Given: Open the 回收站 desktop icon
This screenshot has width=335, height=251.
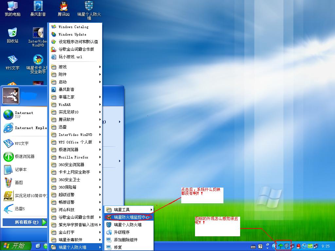Looking at the screenshot, I should point(12,35).
